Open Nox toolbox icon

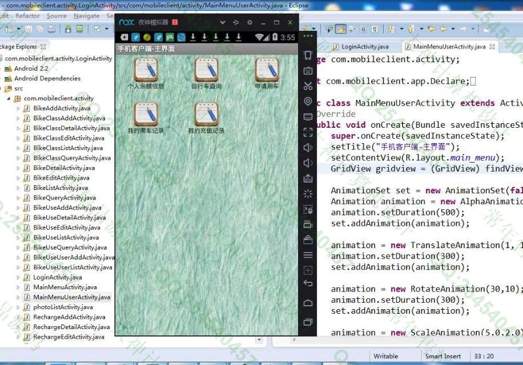(308, 240)
